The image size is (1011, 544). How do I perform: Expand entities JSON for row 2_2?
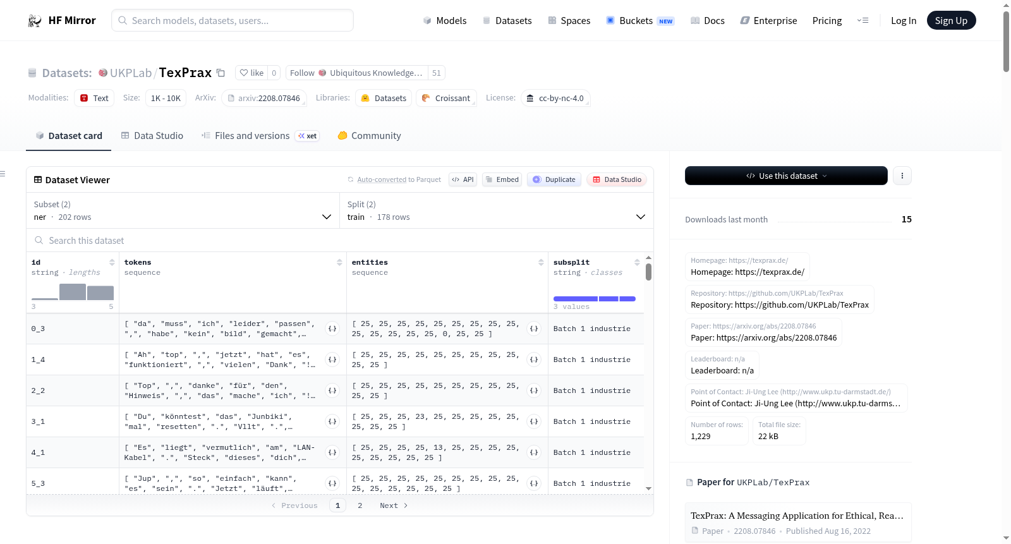pyautogui.click(x=534, y=390)
